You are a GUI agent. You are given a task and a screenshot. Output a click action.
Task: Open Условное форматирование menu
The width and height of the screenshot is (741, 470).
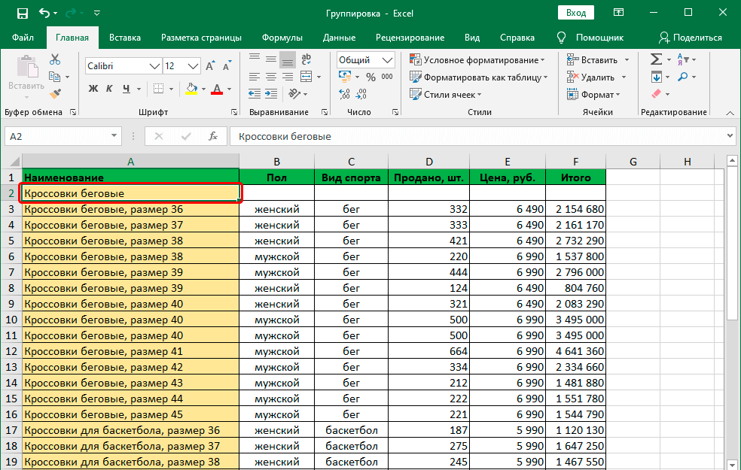[x=477, y=60]
